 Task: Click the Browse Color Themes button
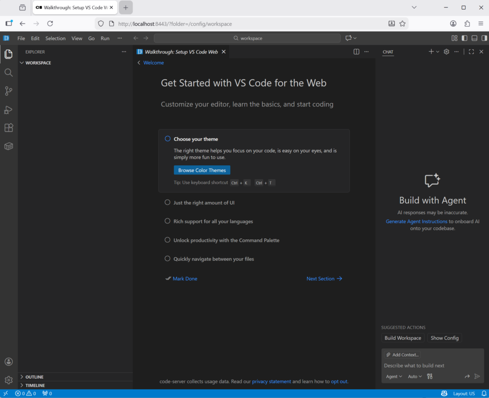[x=202, y=170]
